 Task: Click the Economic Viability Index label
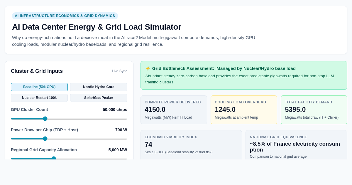(x=171, y=137)
